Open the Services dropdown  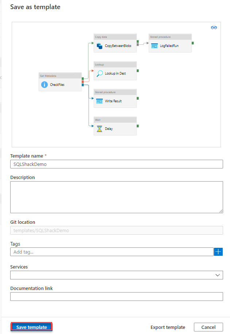point(117,275)
